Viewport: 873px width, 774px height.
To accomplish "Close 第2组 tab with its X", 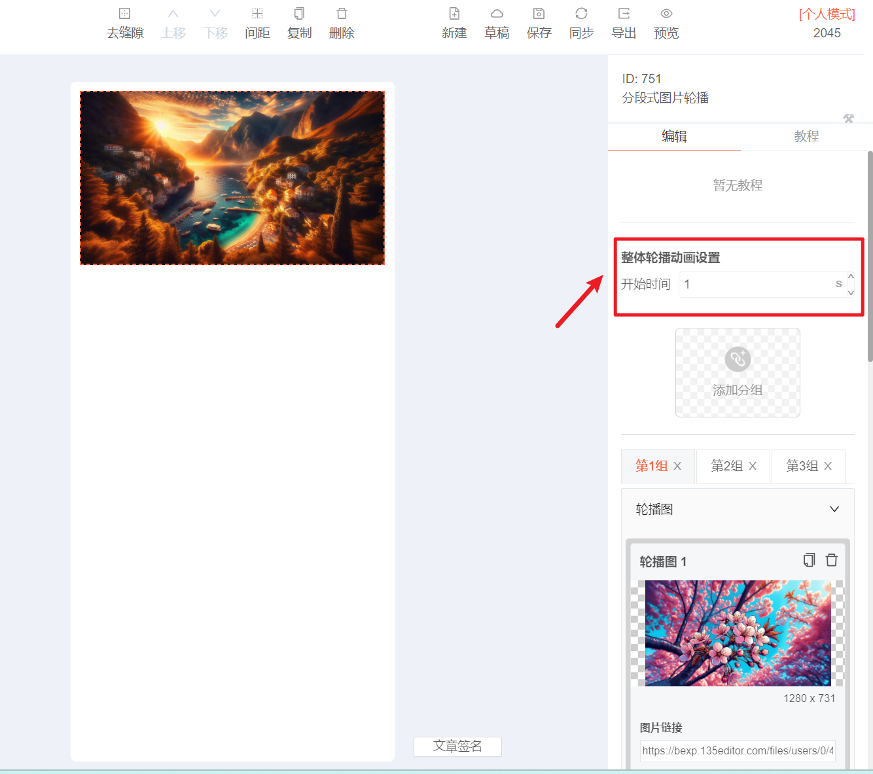I will [x=753, y=466].
